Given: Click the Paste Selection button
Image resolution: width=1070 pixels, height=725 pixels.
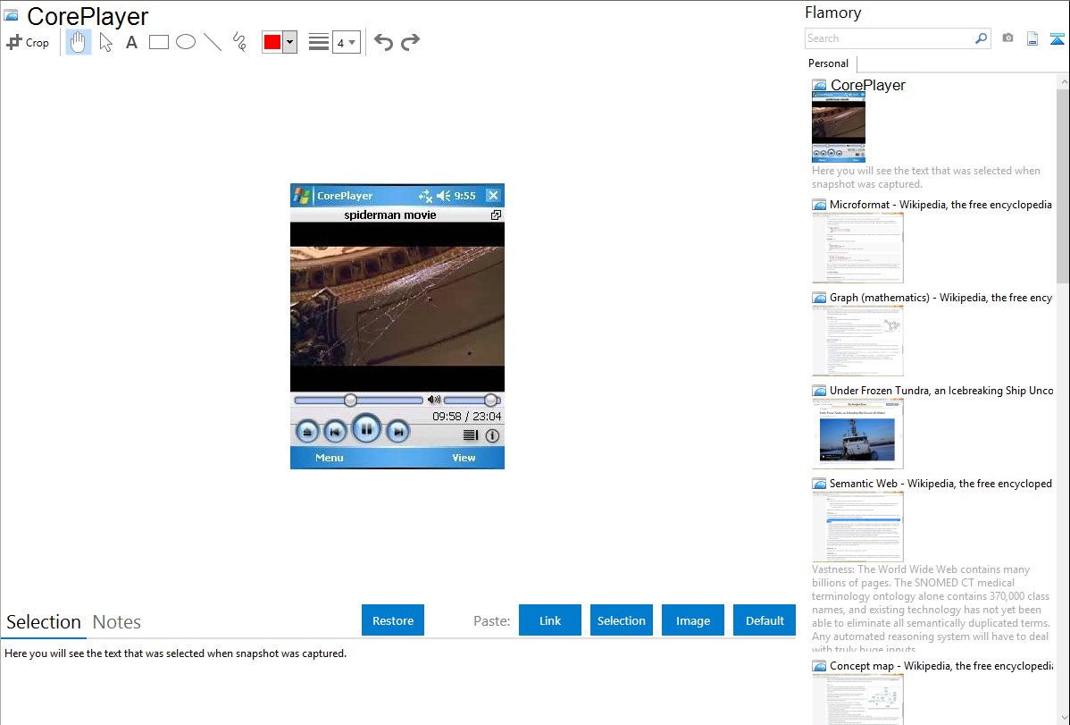Looking at the screenshot, I should pos(621,620).
